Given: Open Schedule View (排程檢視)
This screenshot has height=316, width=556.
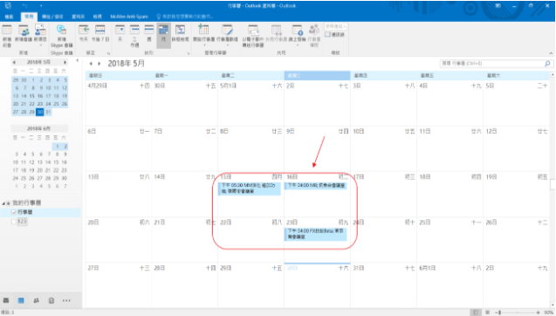Looking at the screenshot, I should click(x=180, y=34).
